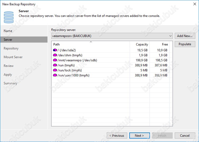Click the disk icon for /run/lock (tmpfs)

(x=55, y=70)
